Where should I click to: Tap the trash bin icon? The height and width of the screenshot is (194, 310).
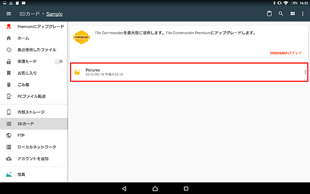coord(9,84)
